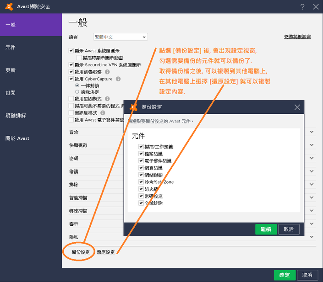Uncheck 掃描/工作定義 in backup dialog
323x282 pixels.
point(141,147)
